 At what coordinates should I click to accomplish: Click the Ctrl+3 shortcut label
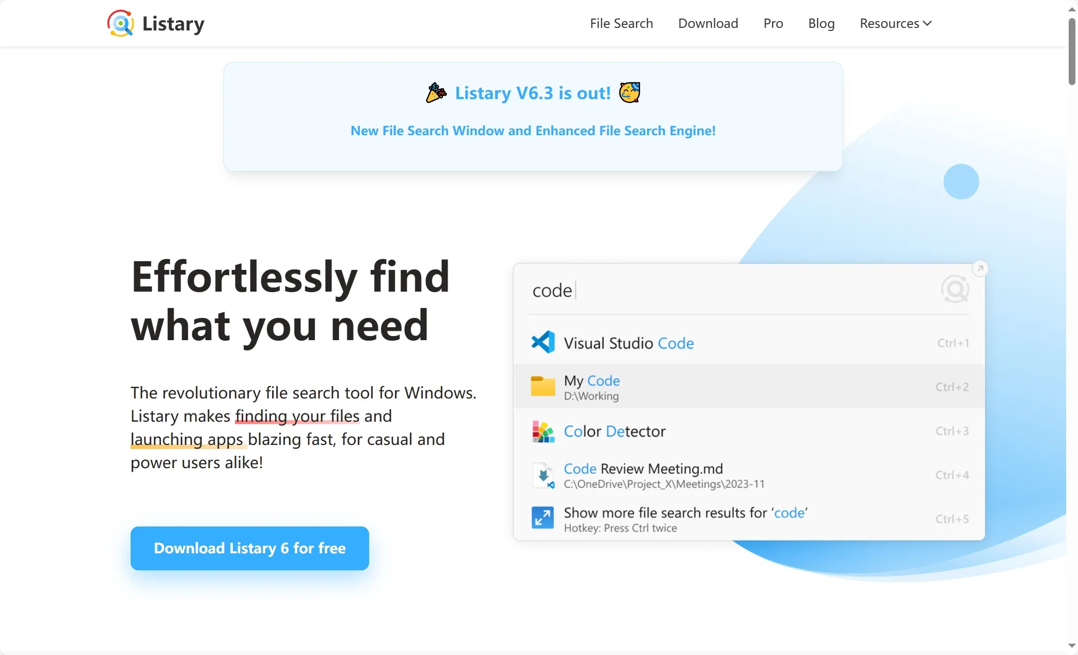(952, 431)
